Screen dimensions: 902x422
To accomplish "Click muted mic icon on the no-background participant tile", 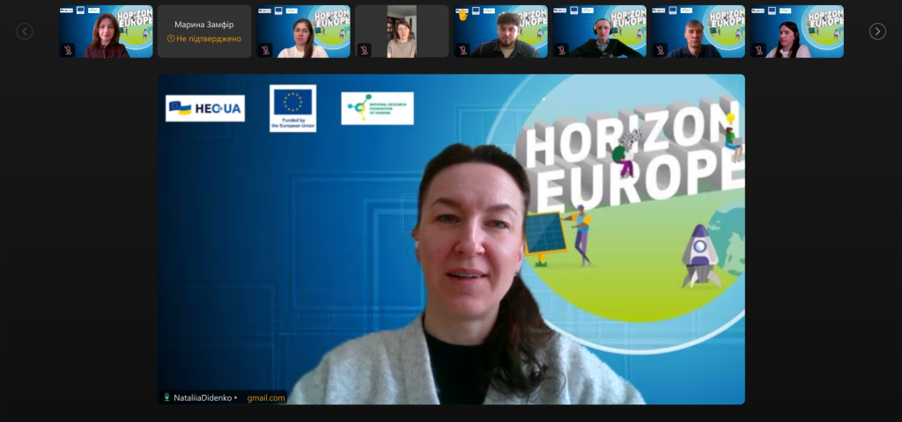I will (x=364, y=50).
